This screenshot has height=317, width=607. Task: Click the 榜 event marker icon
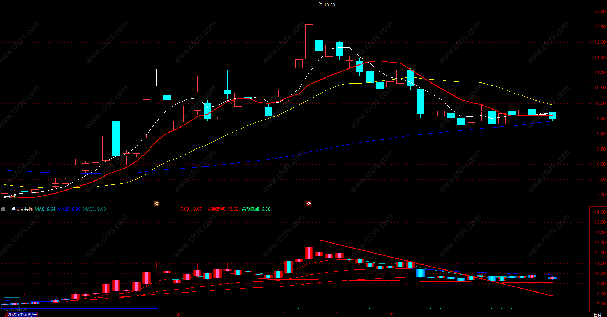pos(156,203)
